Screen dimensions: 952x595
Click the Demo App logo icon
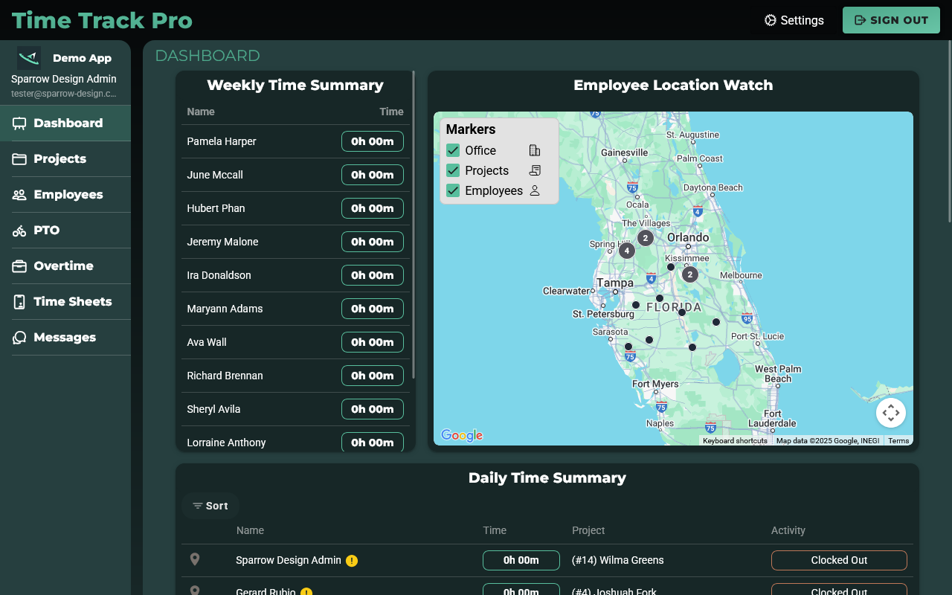[29, 58]
